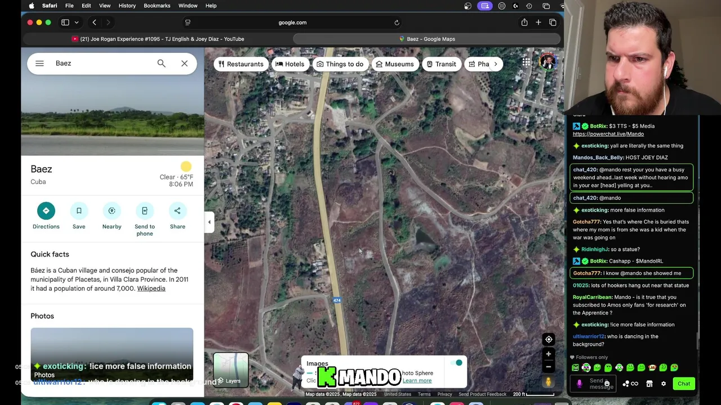Filter map by Hotels
The width and height of the screenshot is (721, 405).
pyautogui.click(x=290, y=64)
